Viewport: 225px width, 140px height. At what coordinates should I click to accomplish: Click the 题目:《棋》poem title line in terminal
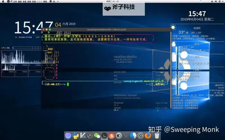pyautogui.click(x=79, y=36)
